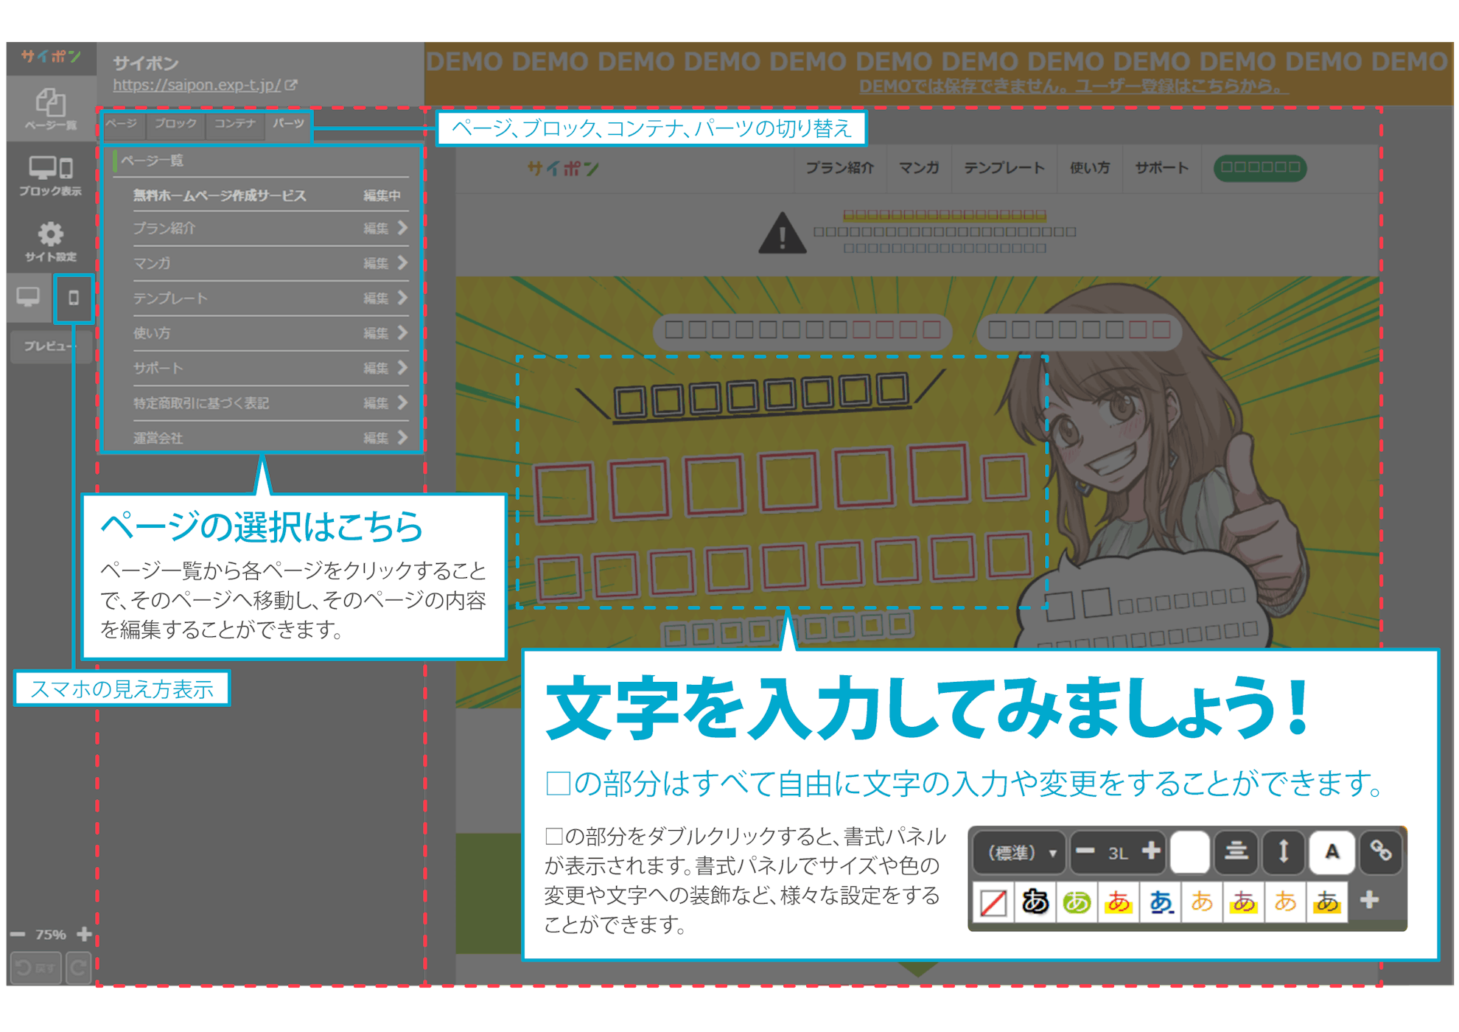Image resolution: width=1459 pixels, height=1032 pixels.
Task: Increase font size with plus next to 3L
Action: [x=1151, y=851]
